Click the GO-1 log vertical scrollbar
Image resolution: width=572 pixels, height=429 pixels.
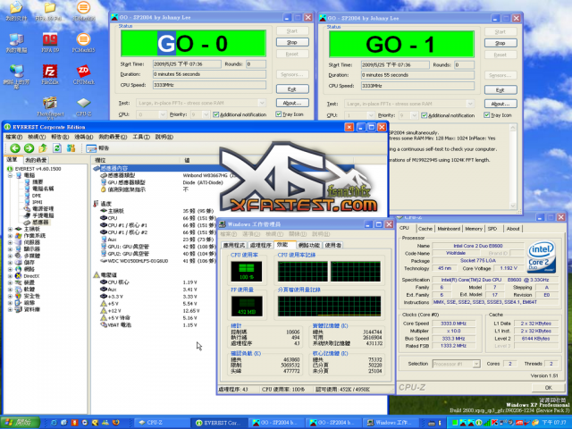click(513, 167)
